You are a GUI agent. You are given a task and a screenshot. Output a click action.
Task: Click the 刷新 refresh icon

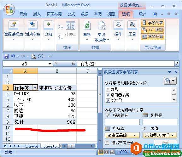pos(87,25)
